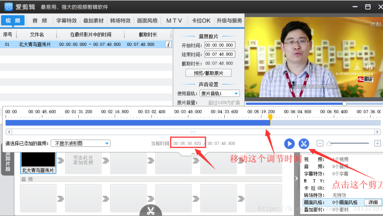
Task: Click the first empty audio slot
Action: point(38,198)
